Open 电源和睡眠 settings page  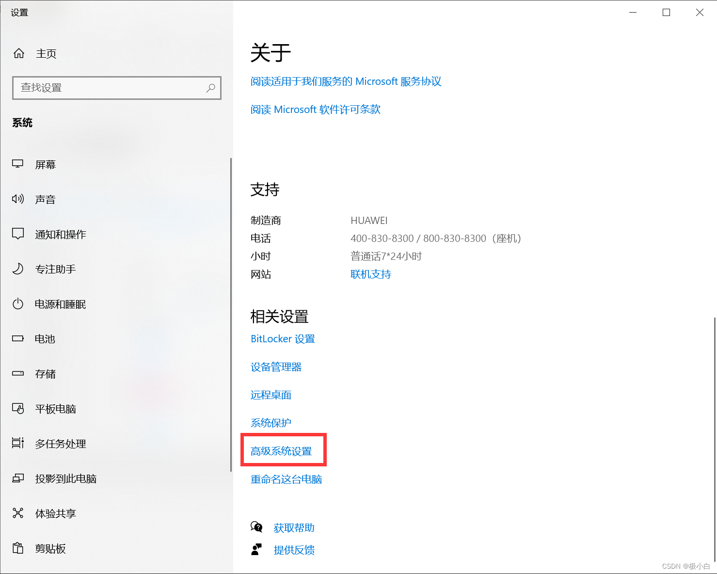click(x=61, y=304)
